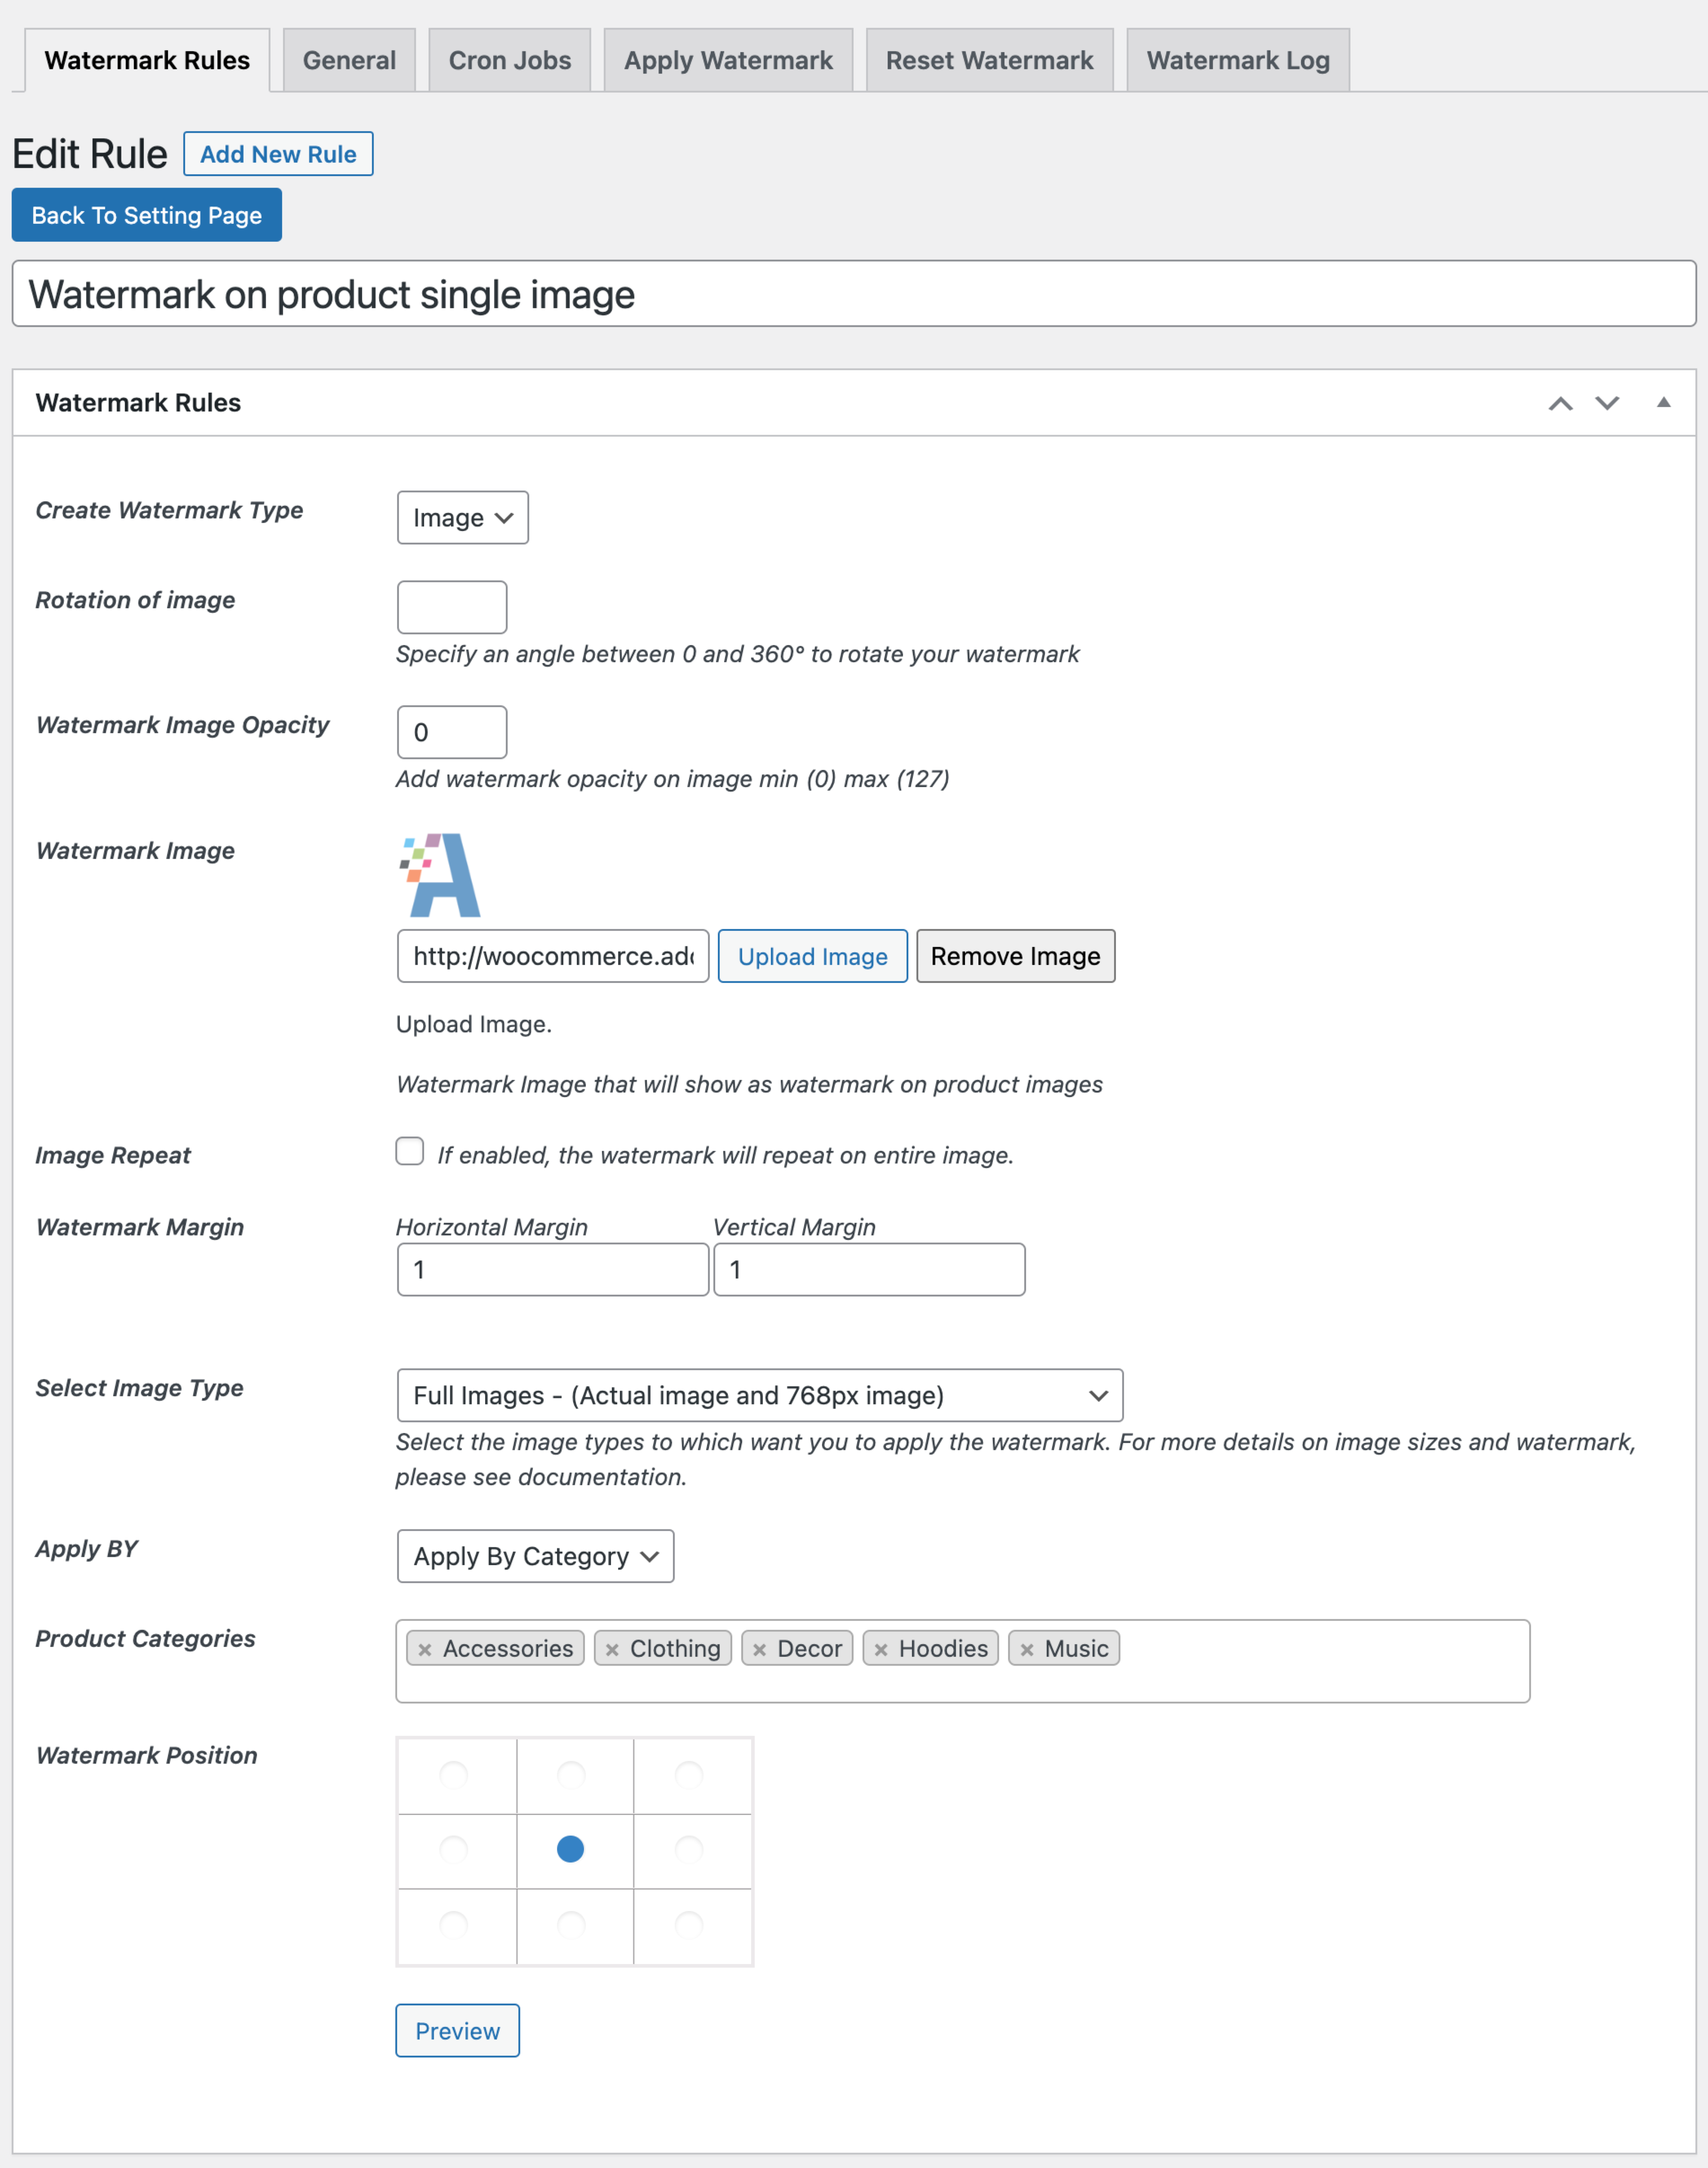Move Watermark Rules panel up
The image size is (1708, 2168).
(x=1560, y=403)
